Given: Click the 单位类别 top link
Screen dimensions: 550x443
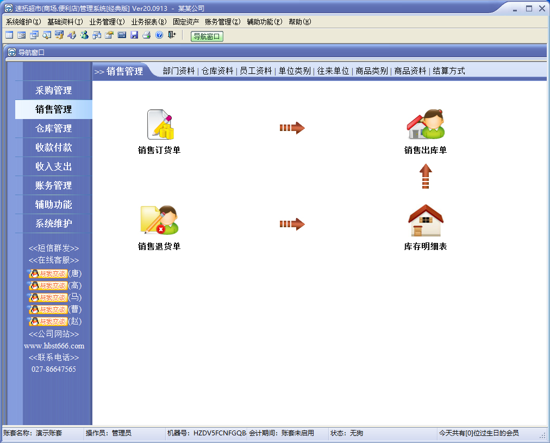Looking at the screenshot, I should click(295, 71).
